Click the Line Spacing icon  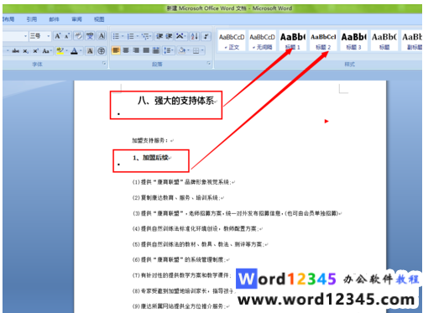pyautogui.click(x=167, y=50)
